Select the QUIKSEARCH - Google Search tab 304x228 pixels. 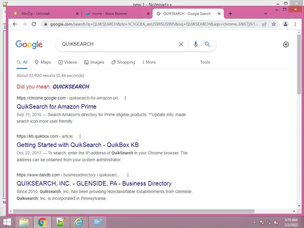[x=188, y=14]
